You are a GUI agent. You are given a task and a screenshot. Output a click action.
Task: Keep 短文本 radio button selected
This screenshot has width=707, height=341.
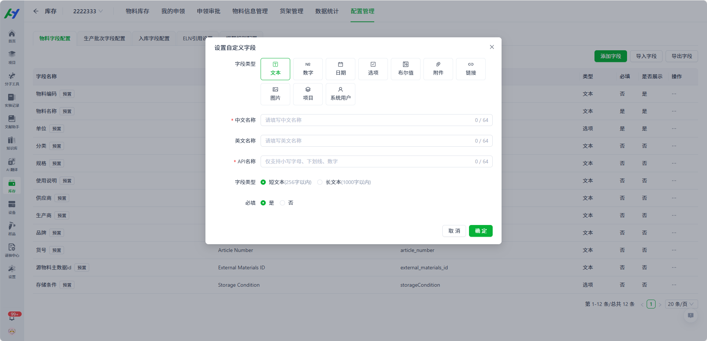[263, 182]
